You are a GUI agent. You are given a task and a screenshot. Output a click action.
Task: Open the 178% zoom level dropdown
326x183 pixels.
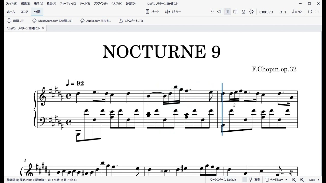[314, 180]
